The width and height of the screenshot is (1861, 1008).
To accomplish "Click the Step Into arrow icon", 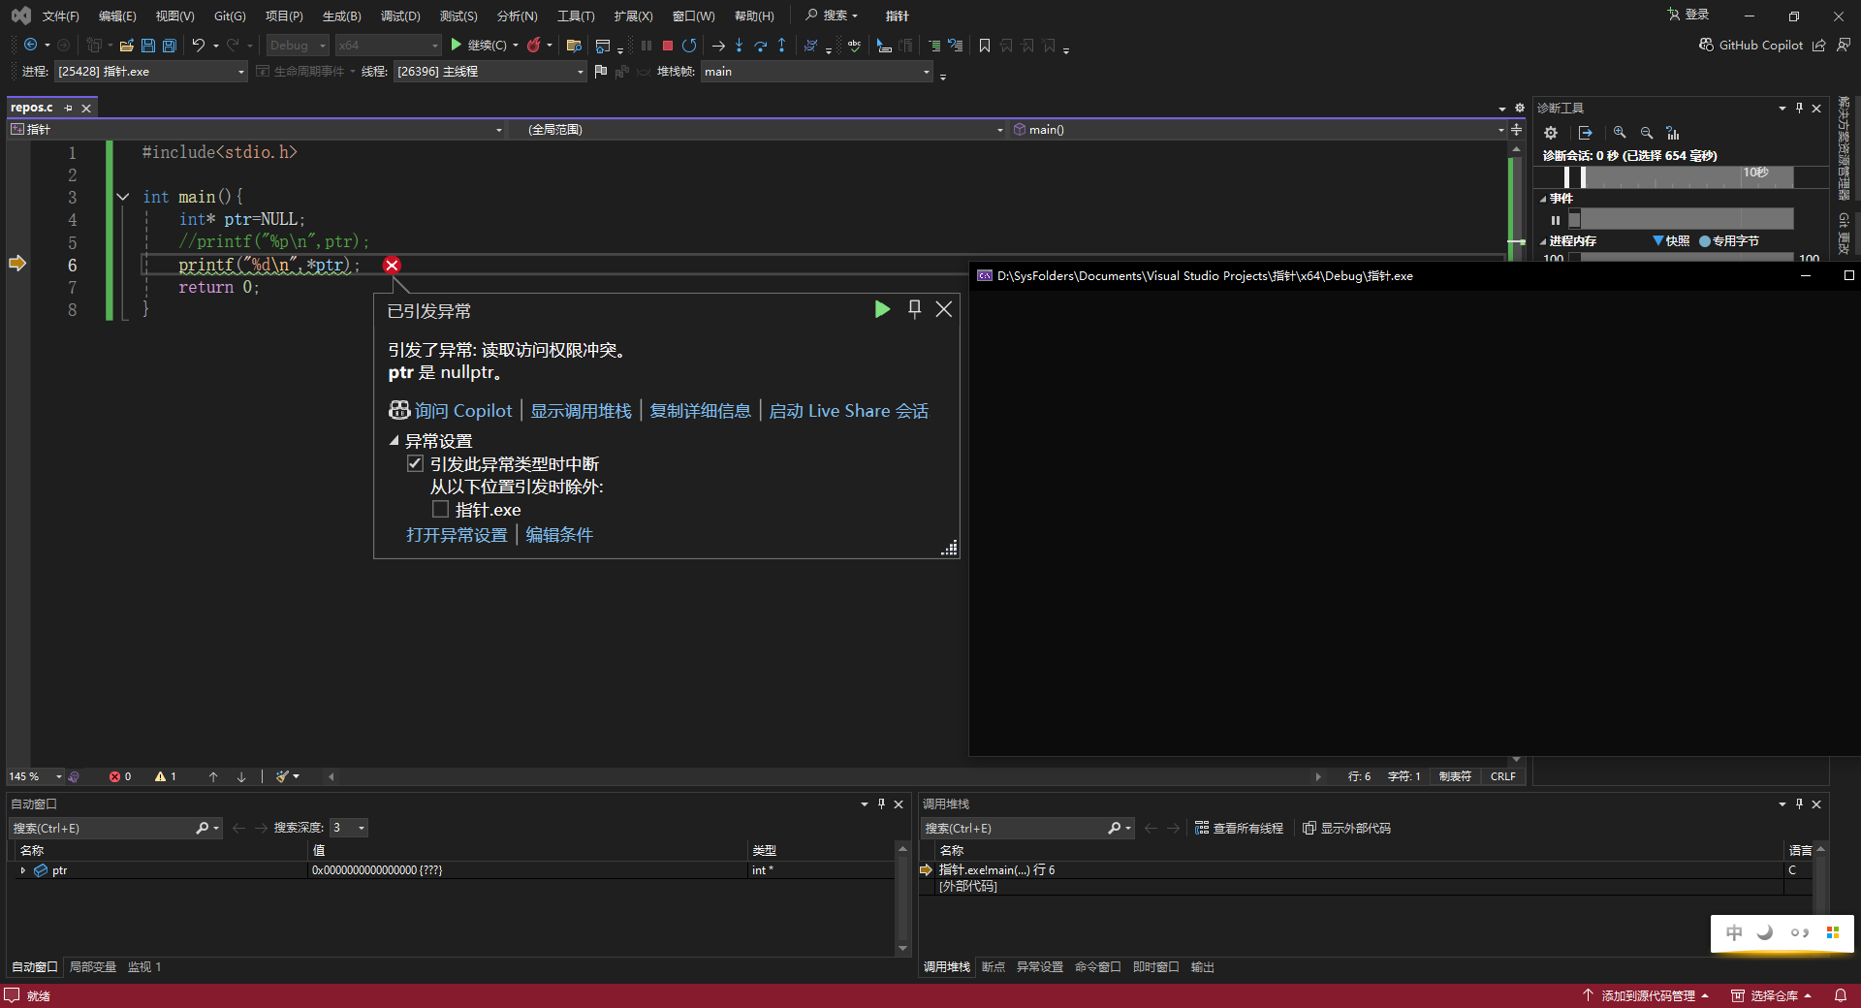I will tap(739, 46).
